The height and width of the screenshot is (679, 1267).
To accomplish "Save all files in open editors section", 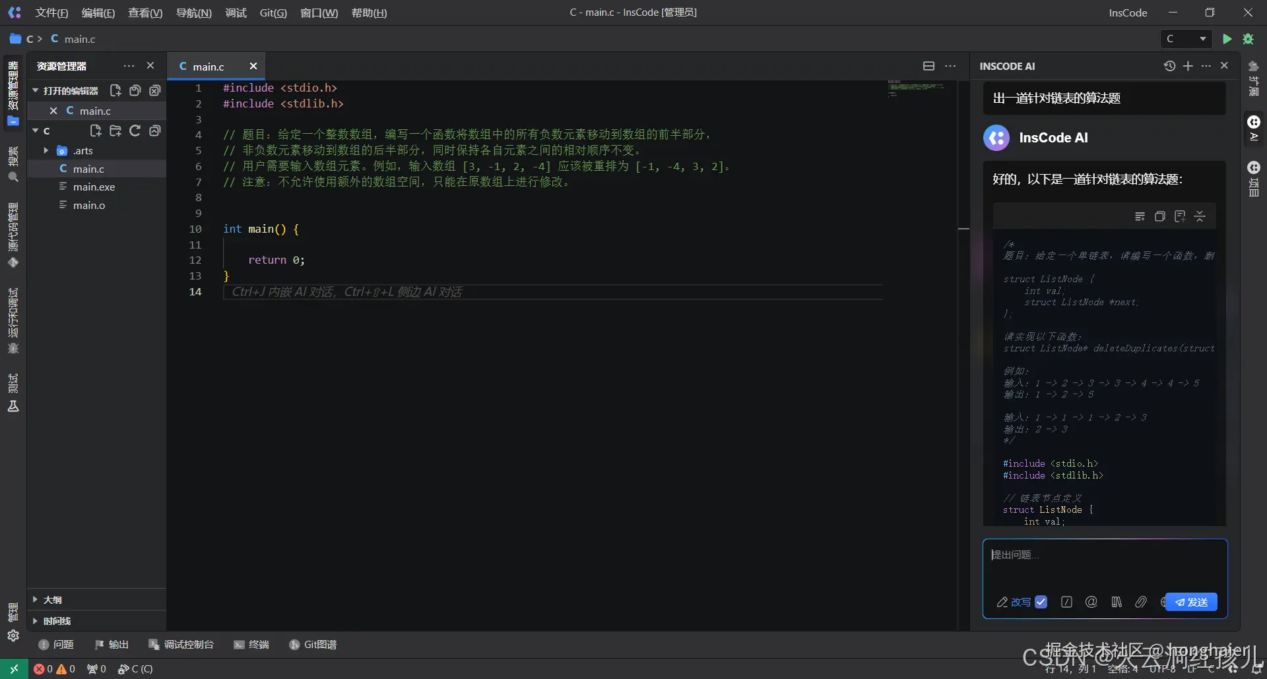I will pos(135,91).
